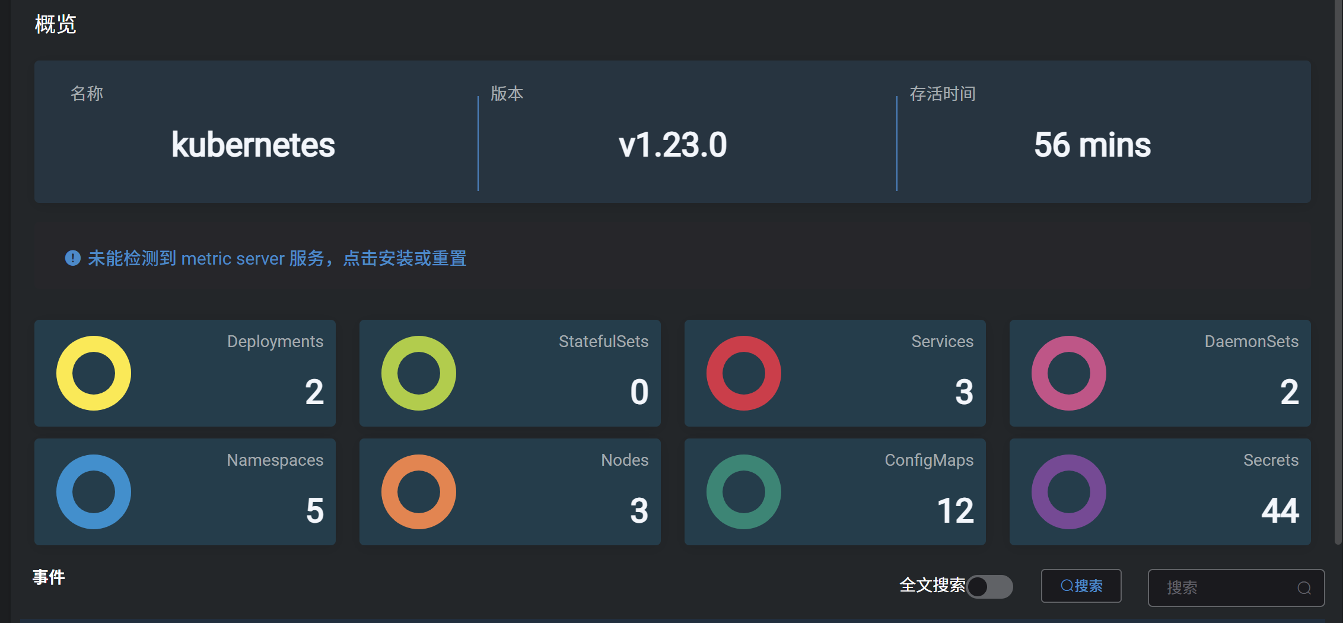Viewport: 1343px width, 623px height.
Task: Click the 存活时间 field label
Action: (943, 93)
